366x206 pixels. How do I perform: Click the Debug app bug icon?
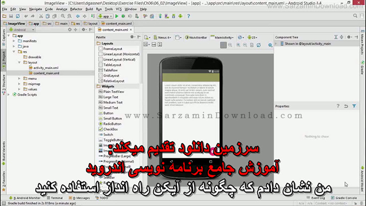123,16
